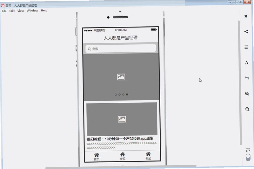This screenshot has height=169, width=254.
Task: Click the article card image placeholder
Action: tap(122, 119)
